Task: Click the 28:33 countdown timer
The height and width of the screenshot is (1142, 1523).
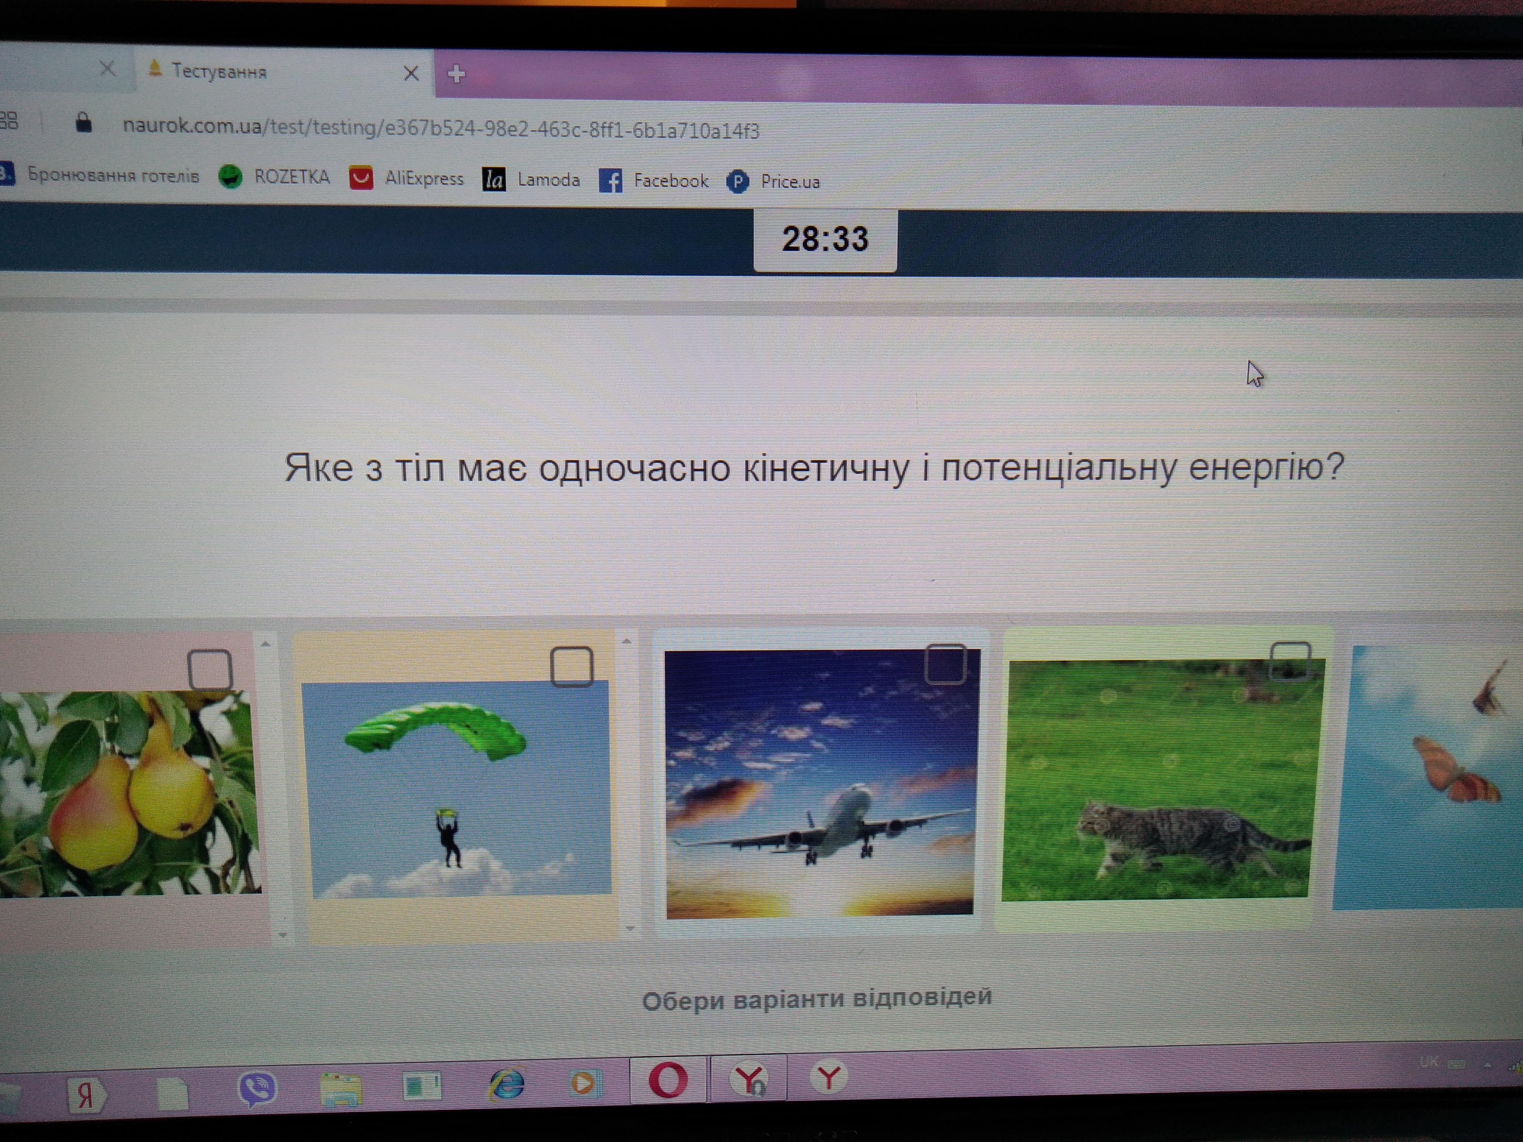Action: click(x=825, y=239)
